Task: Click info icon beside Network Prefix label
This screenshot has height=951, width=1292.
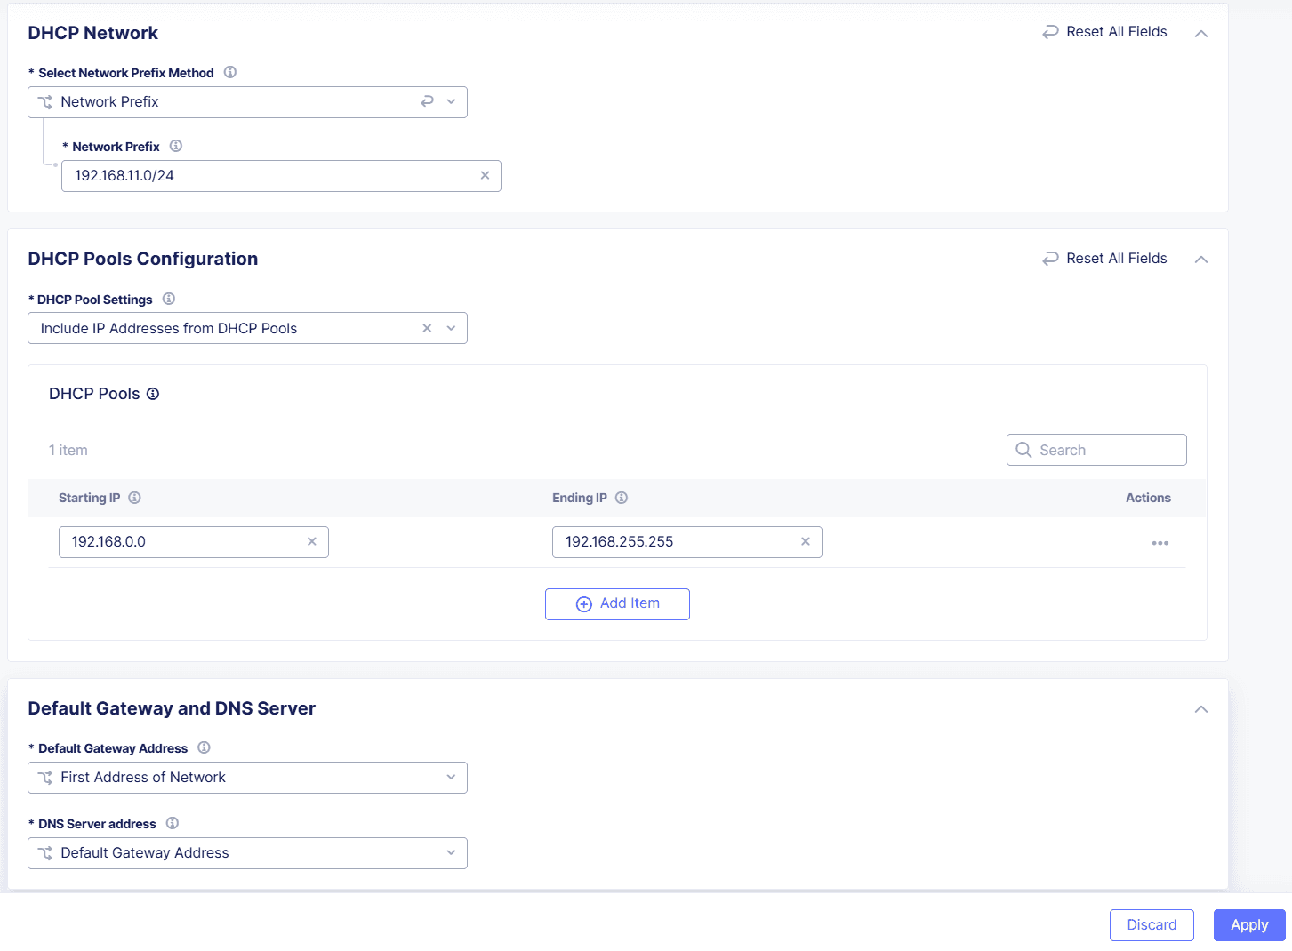Action: coord(176,146)
